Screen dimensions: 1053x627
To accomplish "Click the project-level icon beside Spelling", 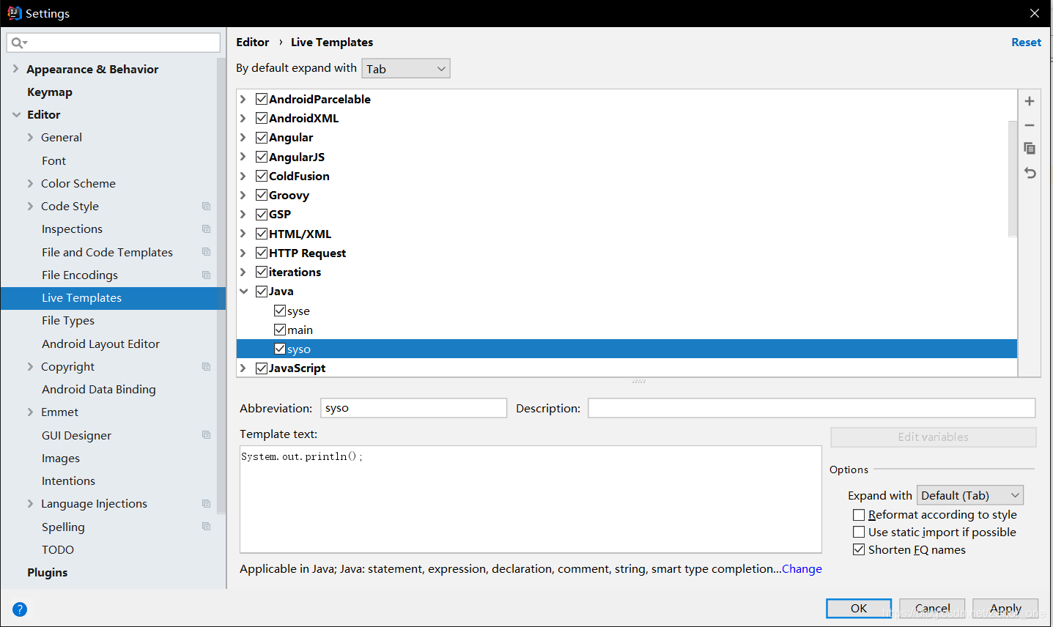I will pyautogui.click(x=206, y=527).
